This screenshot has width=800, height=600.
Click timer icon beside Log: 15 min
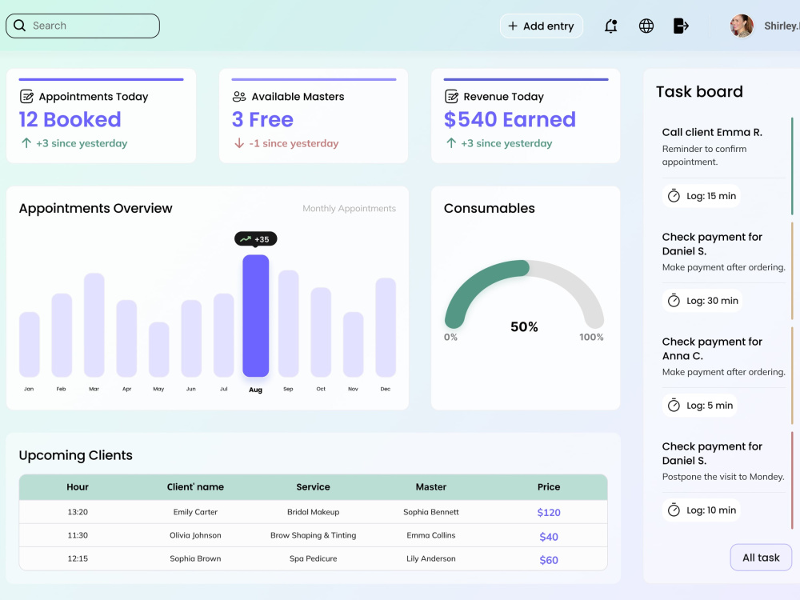click(x=674, y=196)
